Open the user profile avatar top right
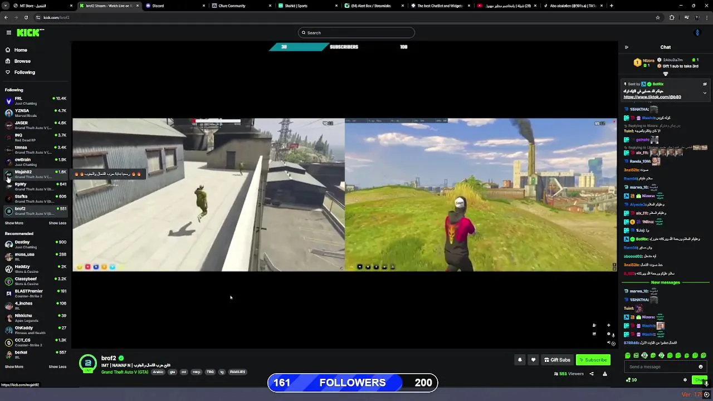 tap(697, 33)
